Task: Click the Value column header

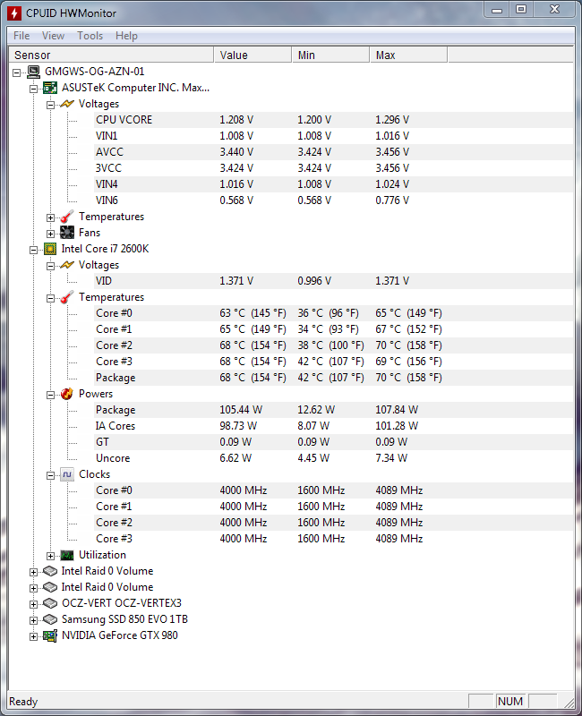Action: (252, 55)
